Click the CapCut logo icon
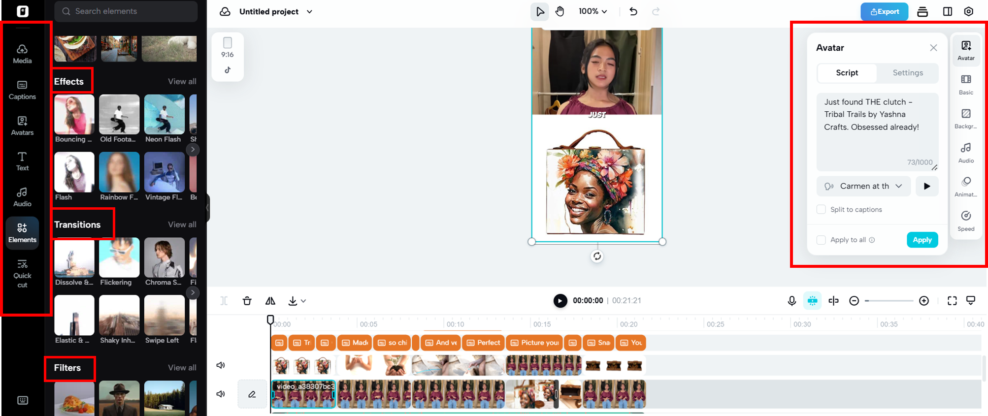 [x=23, y=11]
